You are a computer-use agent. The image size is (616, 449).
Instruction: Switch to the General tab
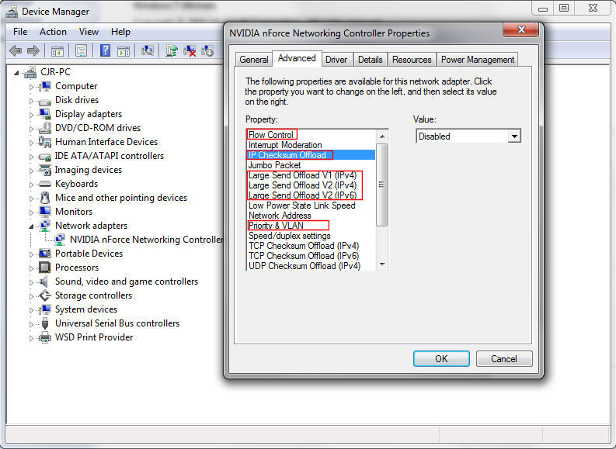(x=254, y=60)
